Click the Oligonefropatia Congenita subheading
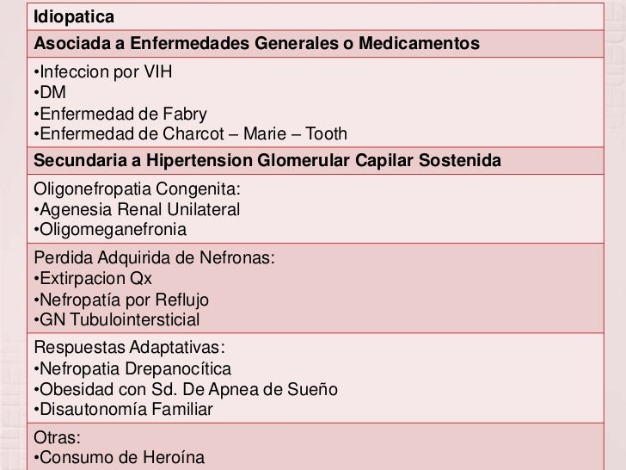Image resolution: width=626 pixels, height=470 pixels. pyautogui.click(x=137, y=189)
